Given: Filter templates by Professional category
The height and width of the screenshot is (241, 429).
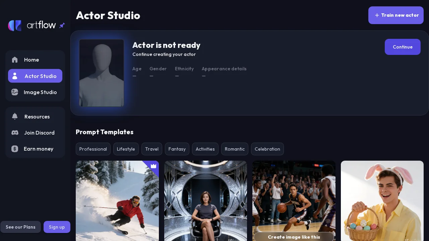Looking at the screenshot, I should tap(93, 149).
